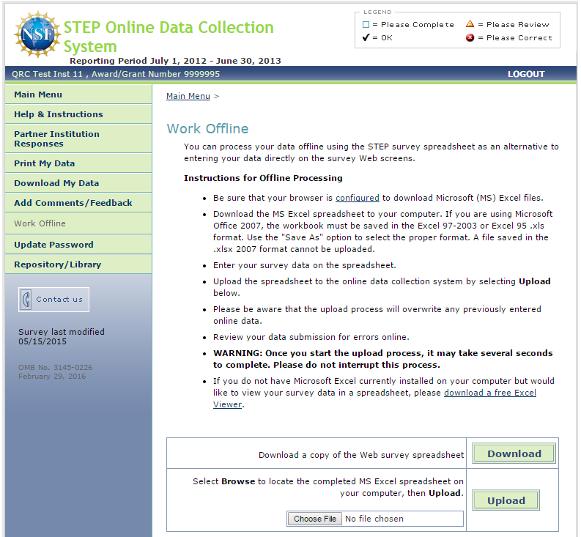The width and height of the screenshot is (581, 537).
Task: Click LOGOUT in the header bar
Action: [526, 74]
